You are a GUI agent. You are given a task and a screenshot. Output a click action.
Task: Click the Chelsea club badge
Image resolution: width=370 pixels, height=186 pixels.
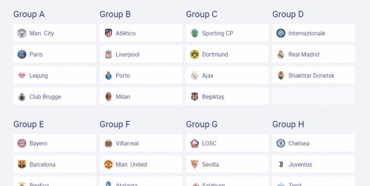pyautogui.click(x=281, y=143)
